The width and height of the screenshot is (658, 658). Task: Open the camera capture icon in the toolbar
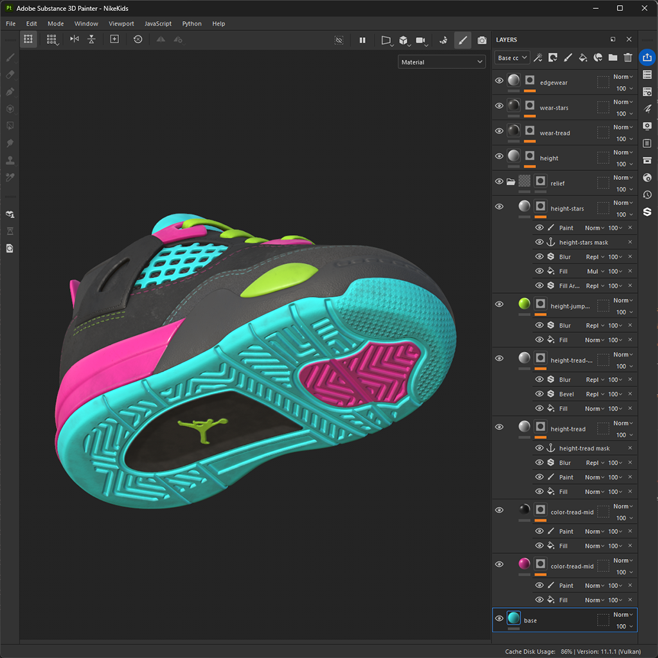click(482, 40)
